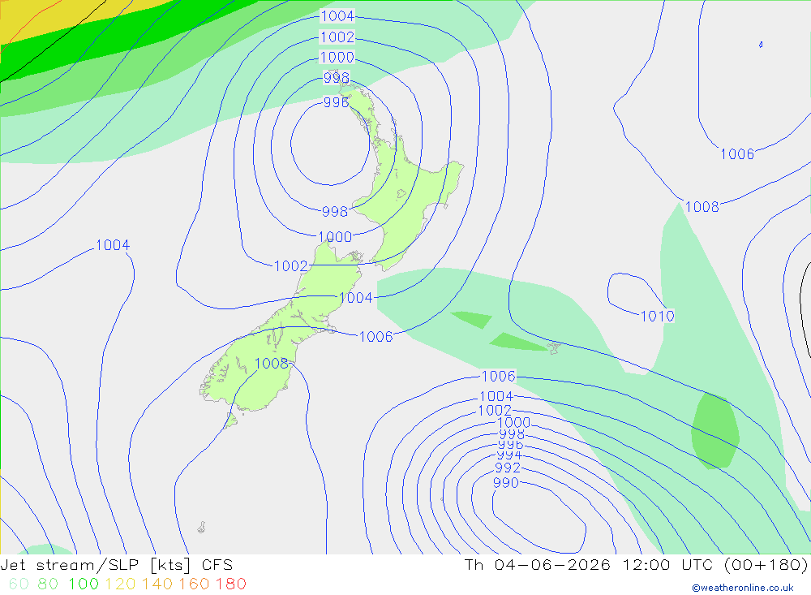Viewport: 811px width, 595px height.
Task: Click the 994 isobar label
Action: coord(509,455)
